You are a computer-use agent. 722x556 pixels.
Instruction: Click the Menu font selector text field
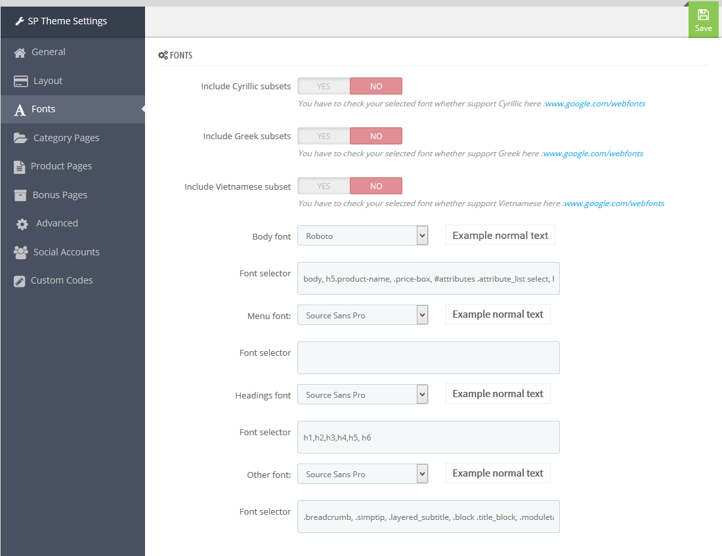(428, 358)
